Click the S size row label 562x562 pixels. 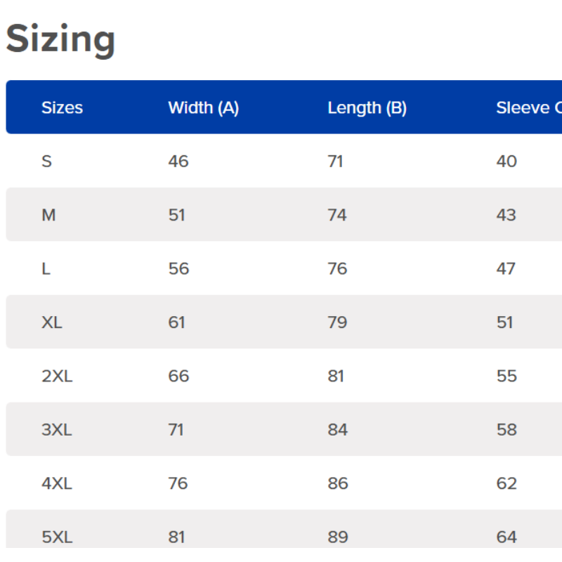point(46,162)
